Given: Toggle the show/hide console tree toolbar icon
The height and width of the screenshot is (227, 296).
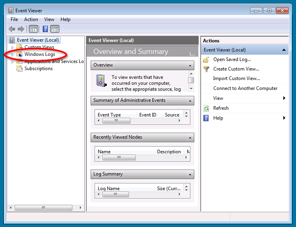Looking at the screenshot, I should coord(34,29).
